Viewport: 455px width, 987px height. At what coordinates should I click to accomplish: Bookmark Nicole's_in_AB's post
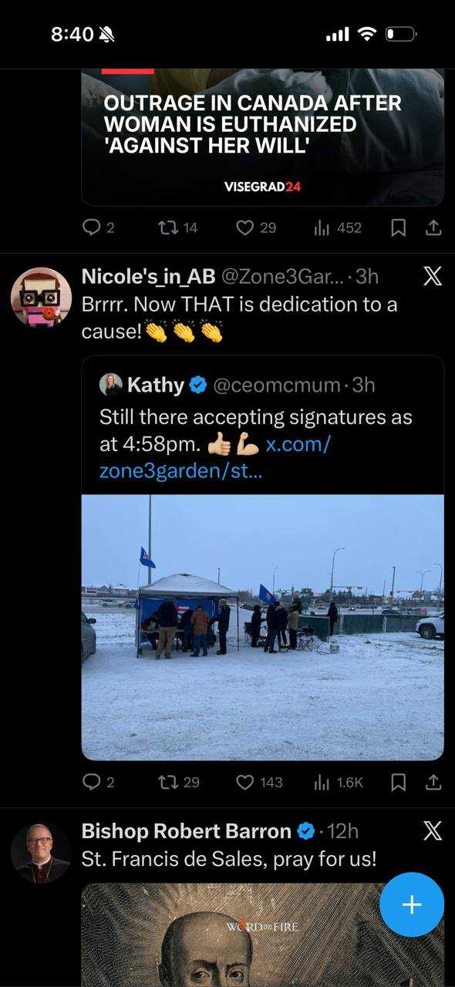pos(399,782)
